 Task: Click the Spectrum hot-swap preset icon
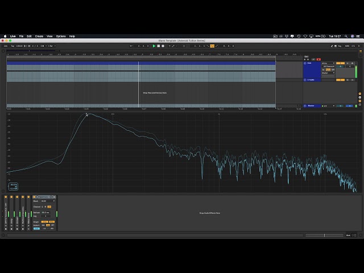click(x=51, y=197)
